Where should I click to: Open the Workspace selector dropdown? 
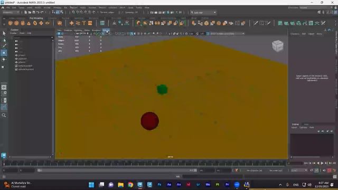[316, 7]
